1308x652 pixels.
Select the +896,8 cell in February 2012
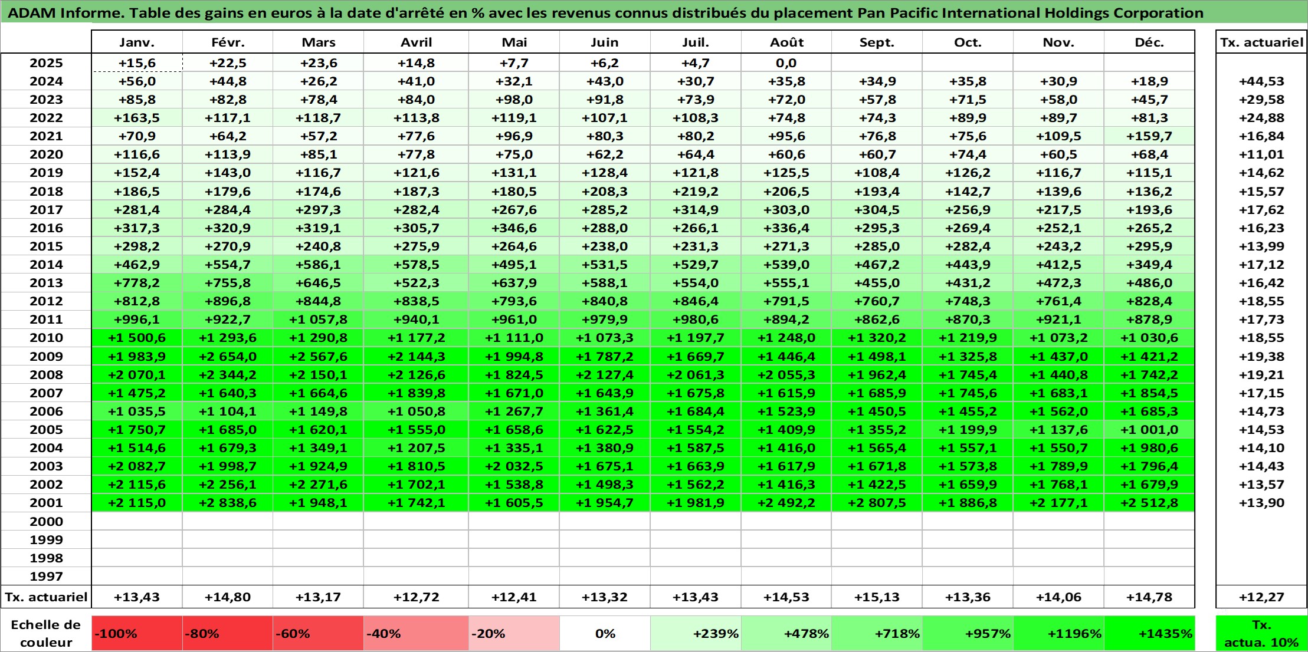click(x=228, y=301)
